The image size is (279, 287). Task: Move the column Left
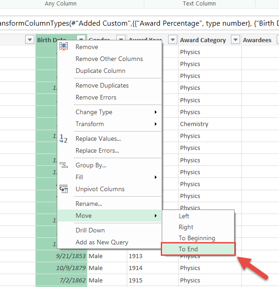pyautogui.click(x=184, y=216)
